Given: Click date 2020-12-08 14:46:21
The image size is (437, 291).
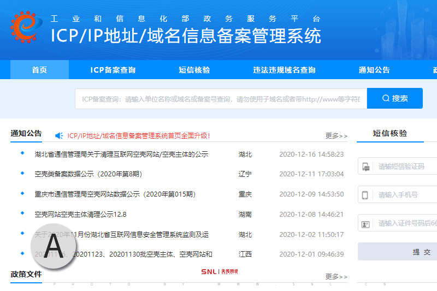Looking at the screenshot, I should [x=311, y=215].
